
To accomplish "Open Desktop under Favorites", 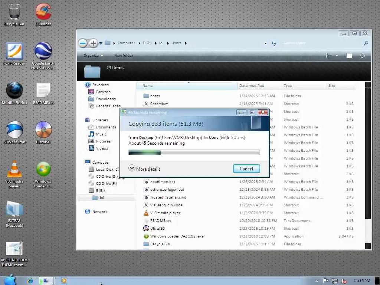I will coord(99,92).
